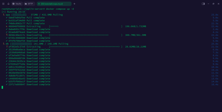
Task: Click layer hash 4f4fb700ef54
Action: click(x=17, y=41)
